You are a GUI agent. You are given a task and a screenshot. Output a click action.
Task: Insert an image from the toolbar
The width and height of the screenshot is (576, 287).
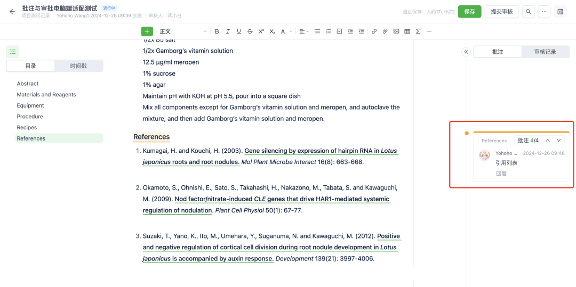pyautogui.click(x=396, y=31)
